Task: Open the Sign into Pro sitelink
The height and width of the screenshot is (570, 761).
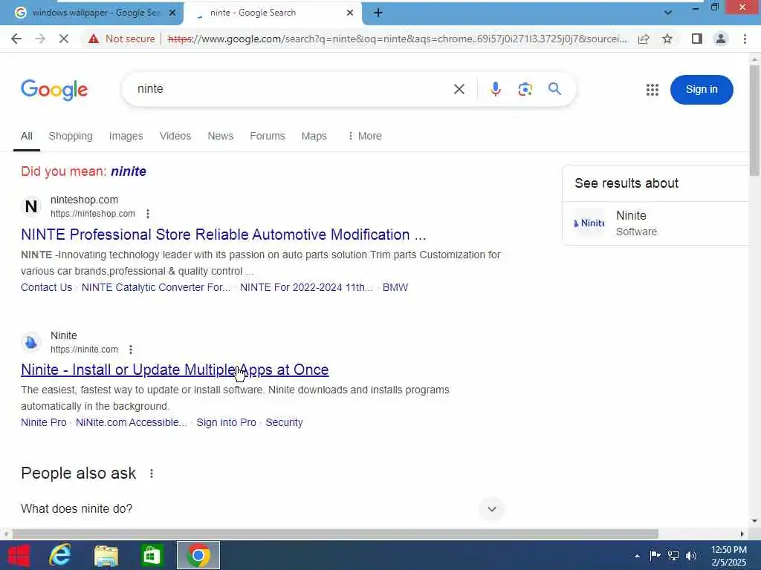Action: pyautogui.click(x=226, y=422)
